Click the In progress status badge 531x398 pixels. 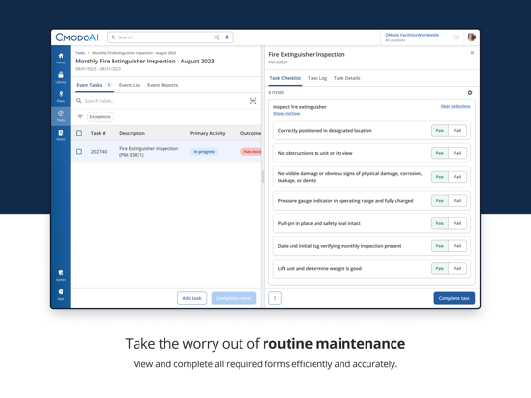(205, 152)
